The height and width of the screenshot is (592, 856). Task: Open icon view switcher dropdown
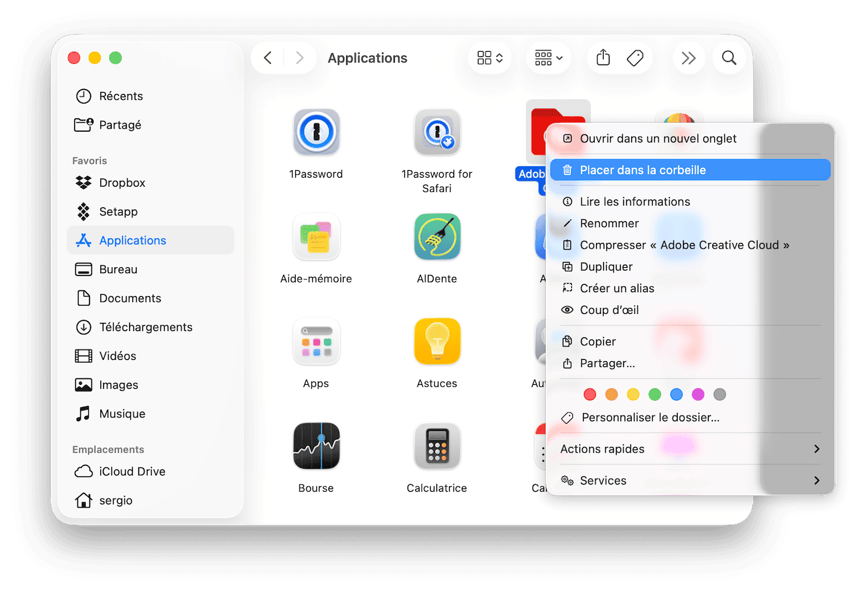tap(490, 58)
